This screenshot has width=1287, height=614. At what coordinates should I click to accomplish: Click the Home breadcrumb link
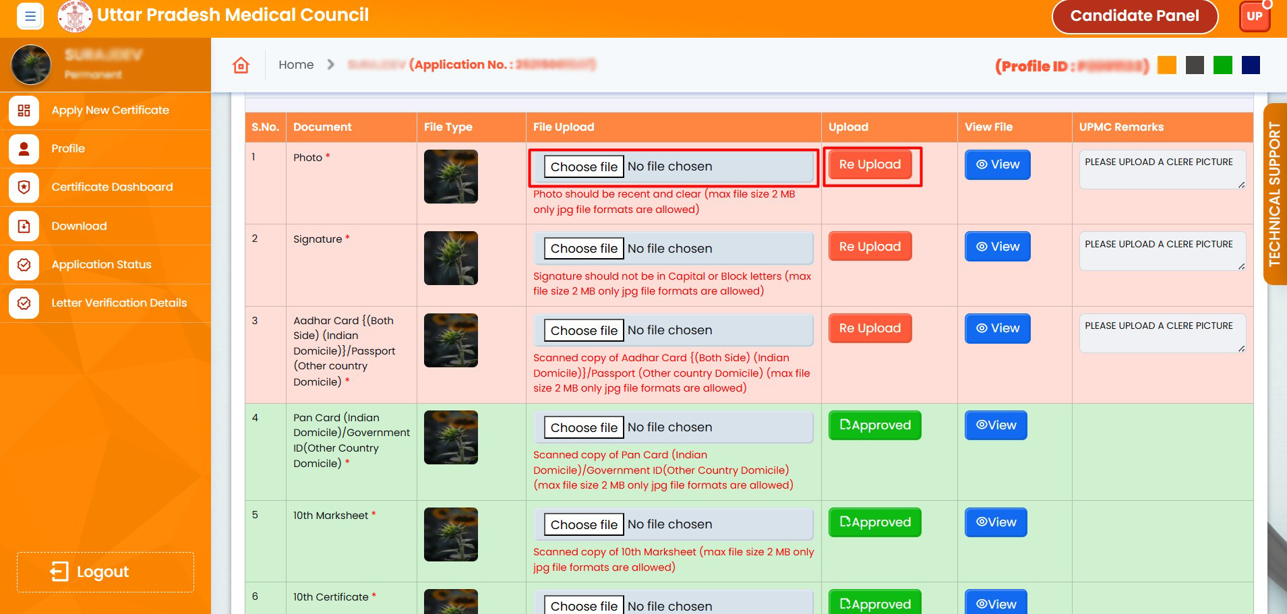pyautogui.click(x=296, y=65)
